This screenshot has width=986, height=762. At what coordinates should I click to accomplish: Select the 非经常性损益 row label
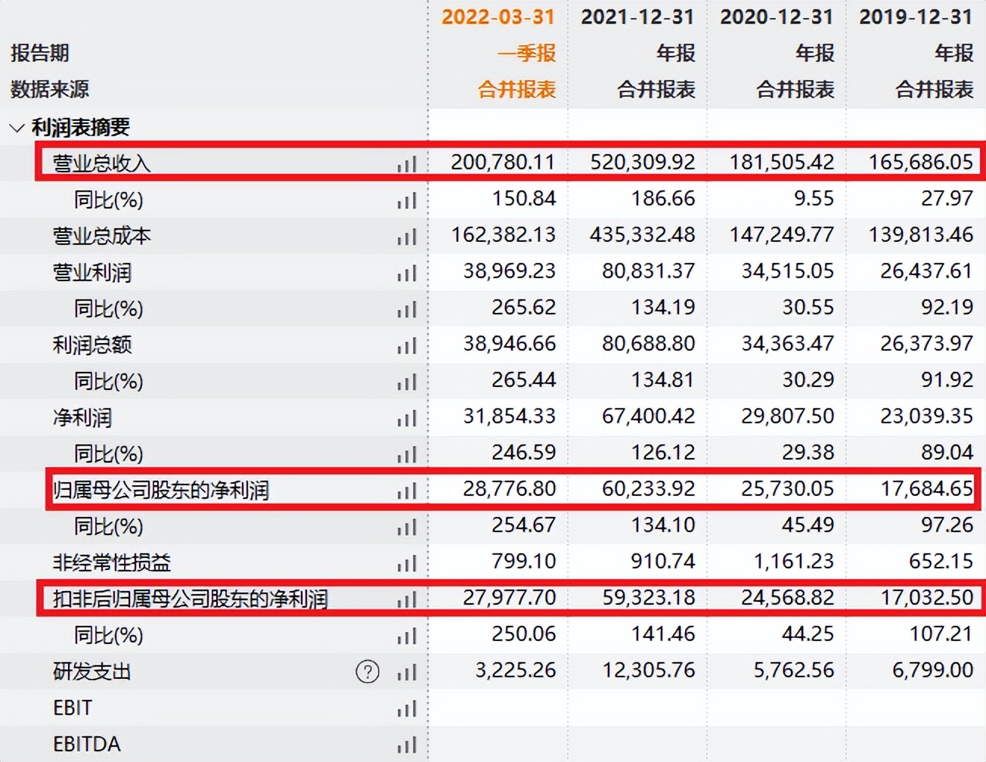[111, 562]
